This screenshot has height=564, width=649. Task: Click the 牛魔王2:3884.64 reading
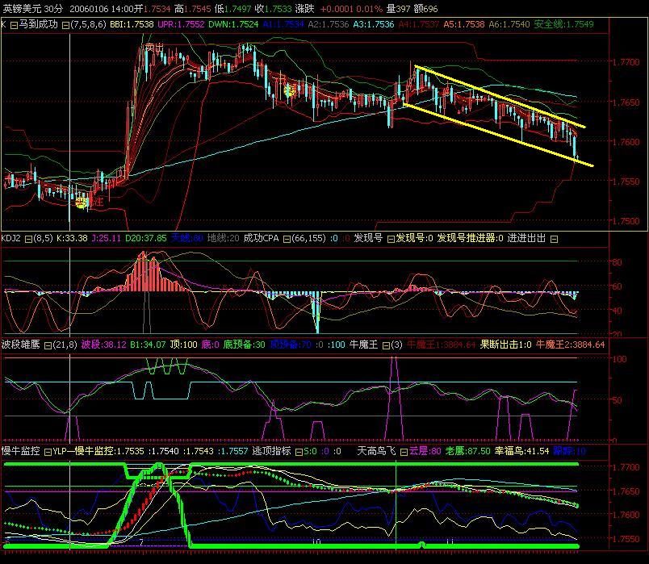[x=571, y=345]
